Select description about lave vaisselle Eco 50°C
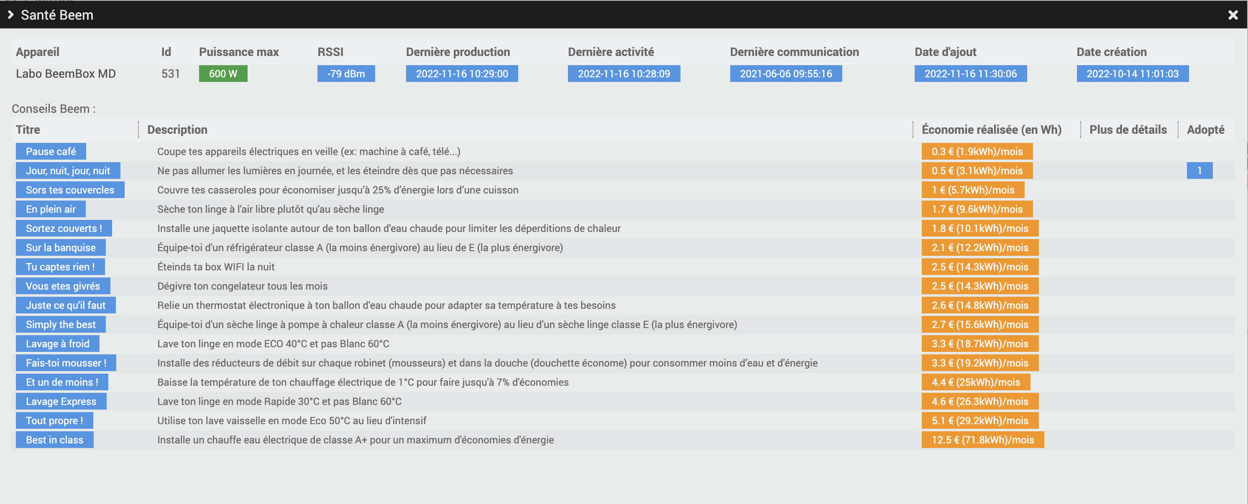 coord(292,420)
